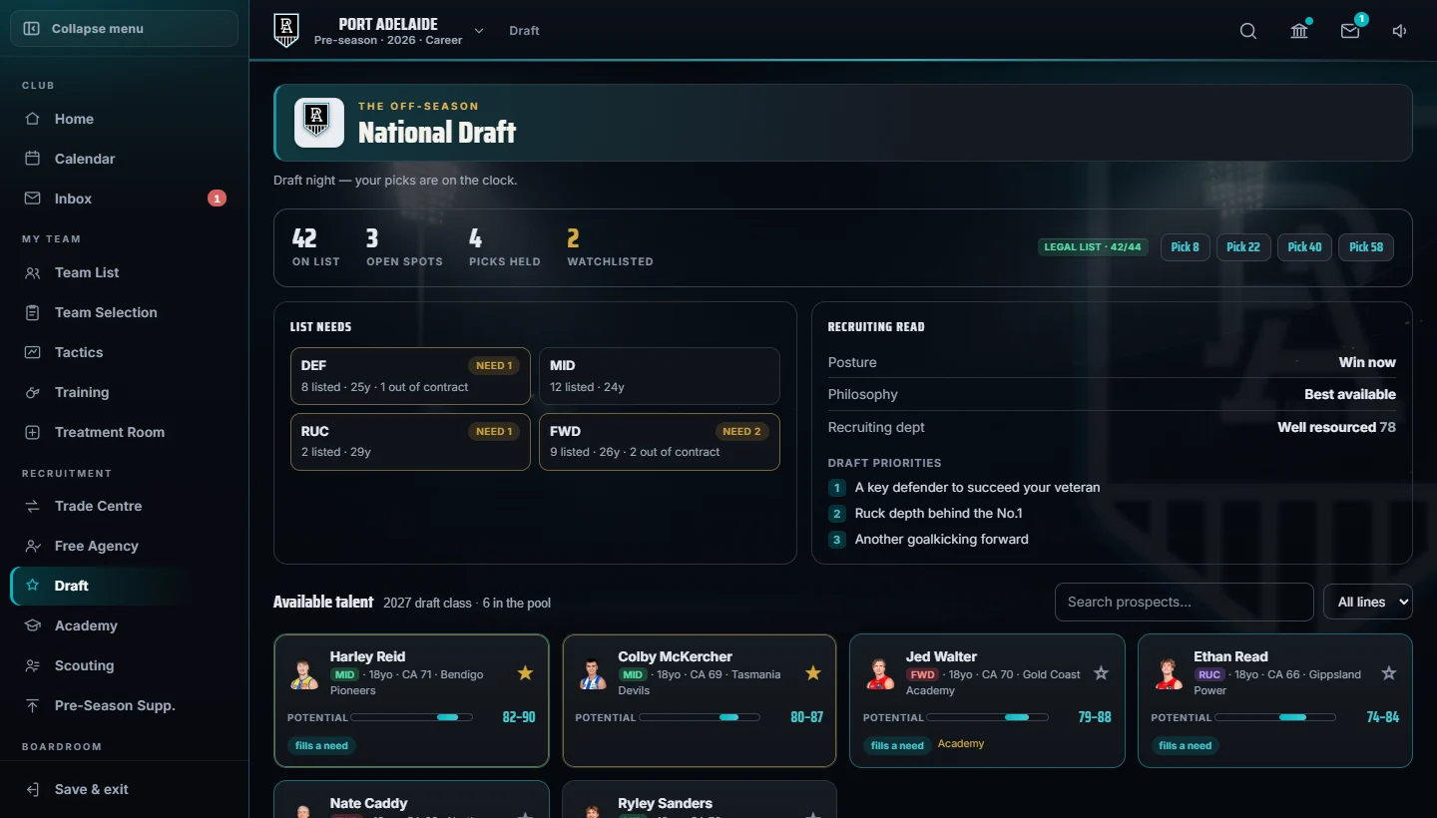Open the club bank building icon
The height and width of the screenshot is (818, 1437).
pos(1299,31)
